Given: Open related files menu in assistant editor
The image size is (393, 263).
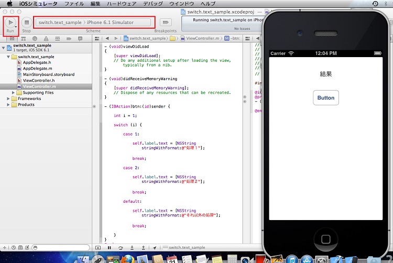Looking at the screenshot, I should [247, 38].
